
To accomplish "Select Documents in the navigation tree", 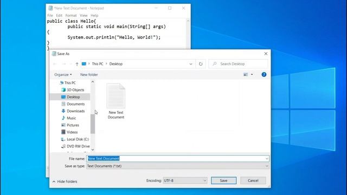I will [76, 104].
